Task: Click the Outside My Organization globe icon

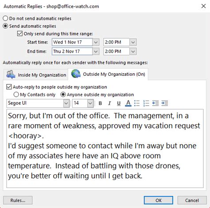Action: [x=76, y=74]
